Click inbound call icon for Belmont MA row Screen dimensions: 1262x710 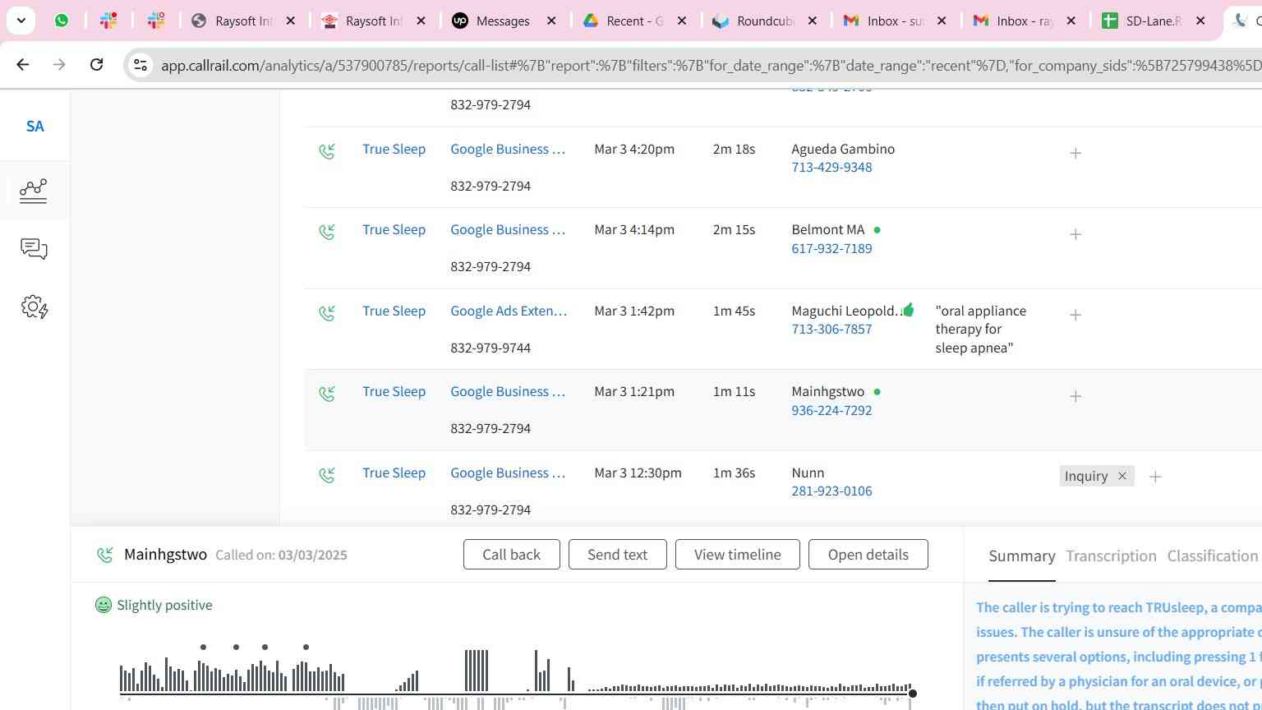coord(327,232)
